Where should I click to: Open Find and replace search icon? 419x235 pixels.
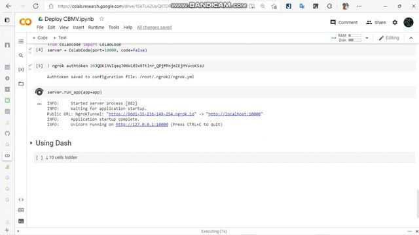point(21,55)
